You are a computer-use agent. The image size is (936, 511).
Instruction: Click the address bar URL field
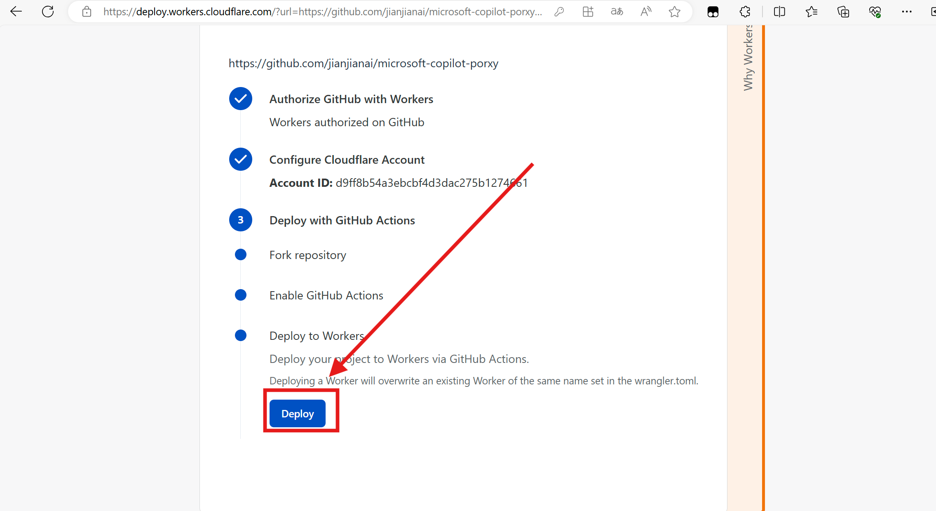click(321, 12)
